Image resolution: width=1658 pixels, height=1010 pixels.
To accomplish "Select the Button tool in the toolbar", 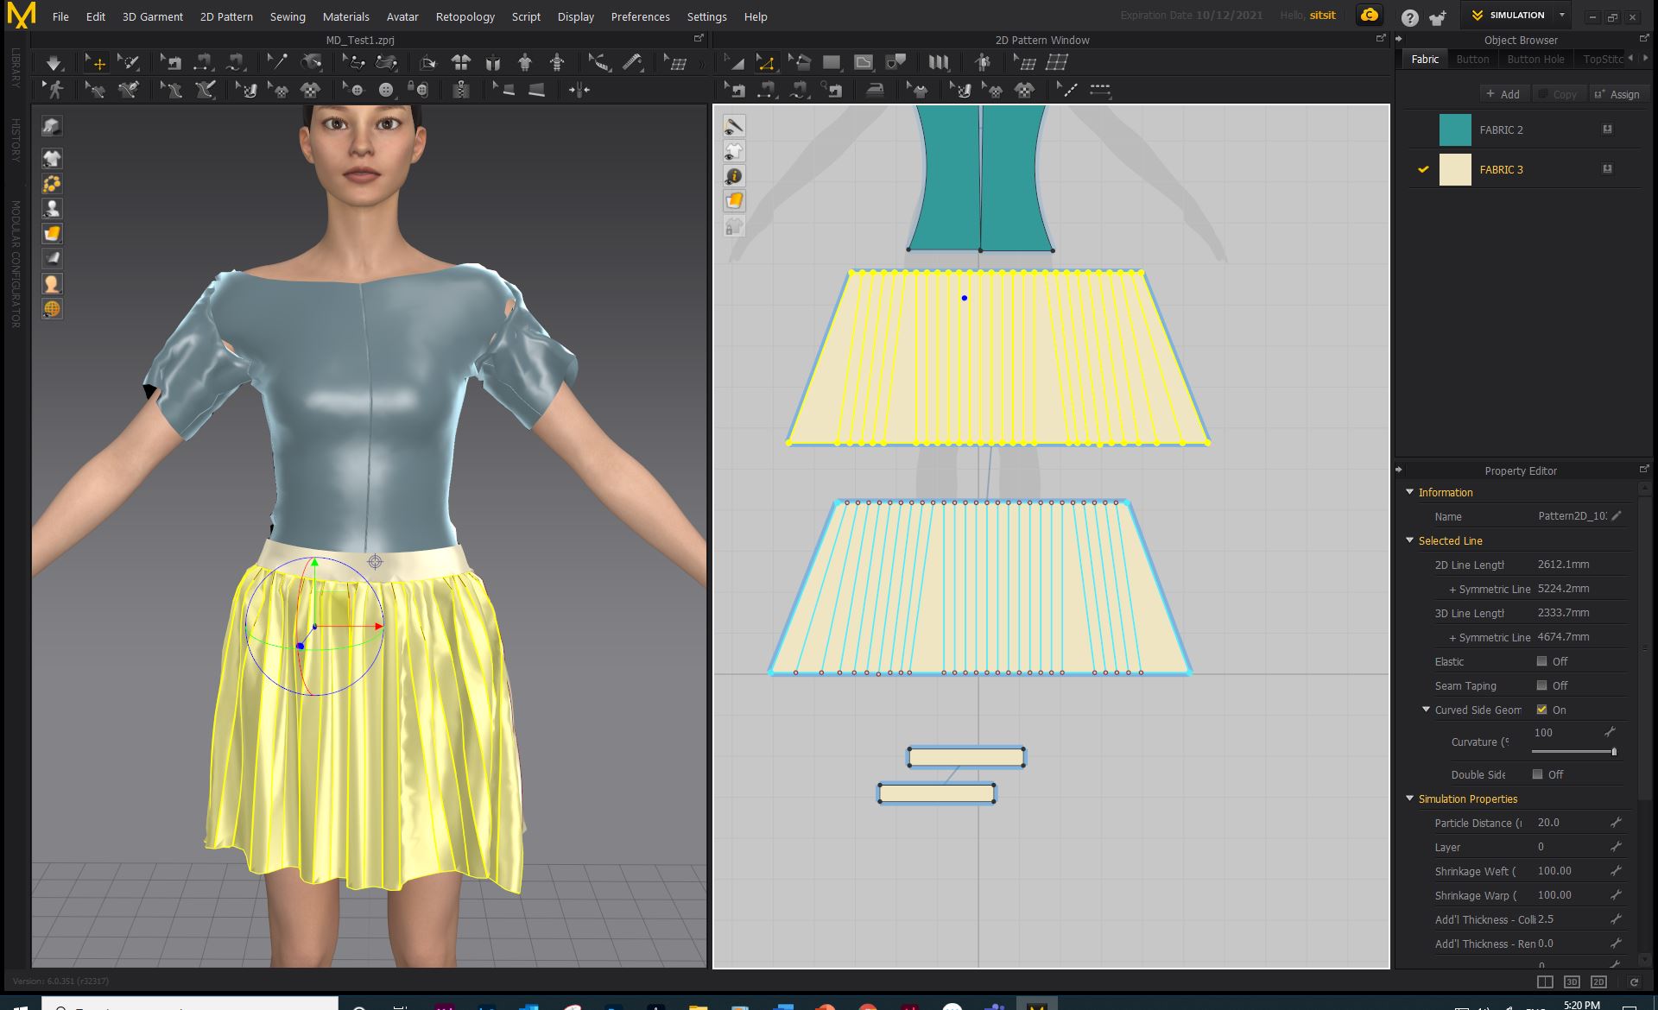I will click(x=385, y=89).
